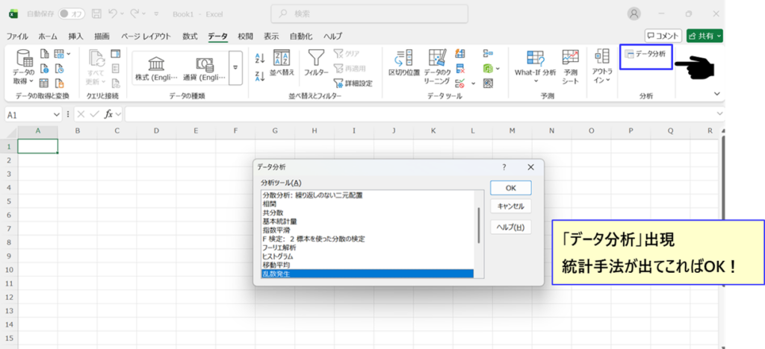This screenshot has width=765, height=349.
Task: Open the 予測シート (Forecast Sheet) tool
Action: (571, 66)
